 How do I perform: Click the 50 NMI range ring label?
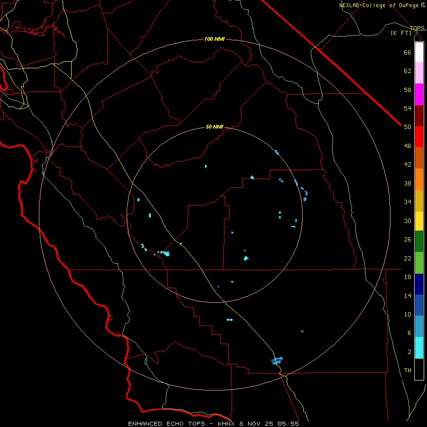214,127
